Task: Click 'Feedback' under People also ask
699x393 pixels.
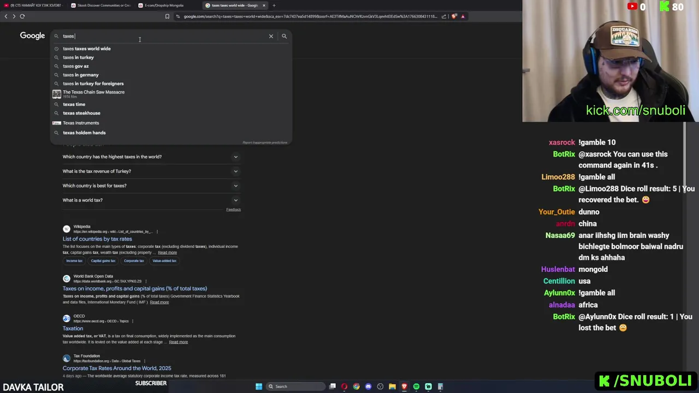Action: (x=233, y=210)
